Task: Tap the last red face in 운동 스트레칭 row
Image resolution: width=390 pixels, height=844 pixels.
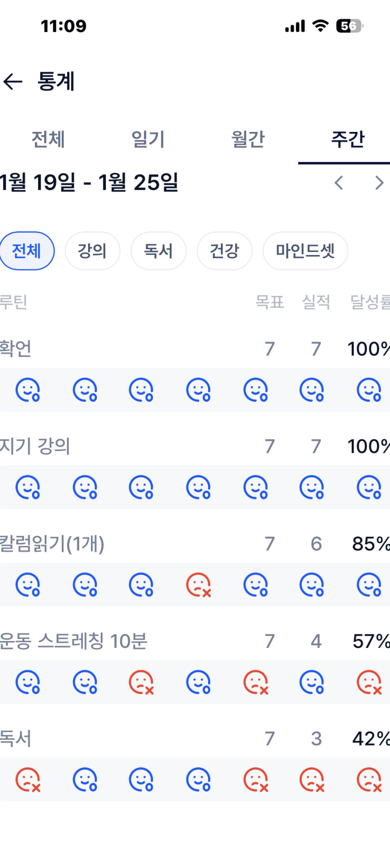Action: pos(369,682)
